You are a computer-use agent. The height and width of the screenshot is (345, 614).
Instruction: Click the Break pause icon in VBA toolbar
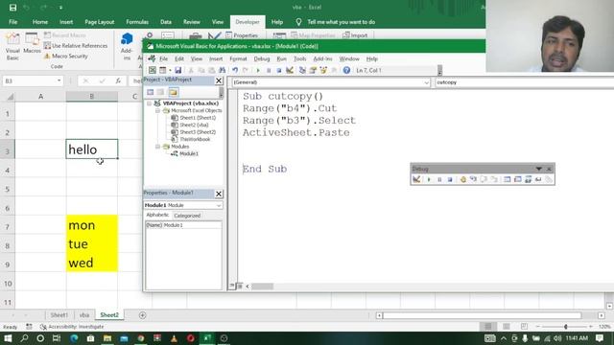tap(269, 70)
